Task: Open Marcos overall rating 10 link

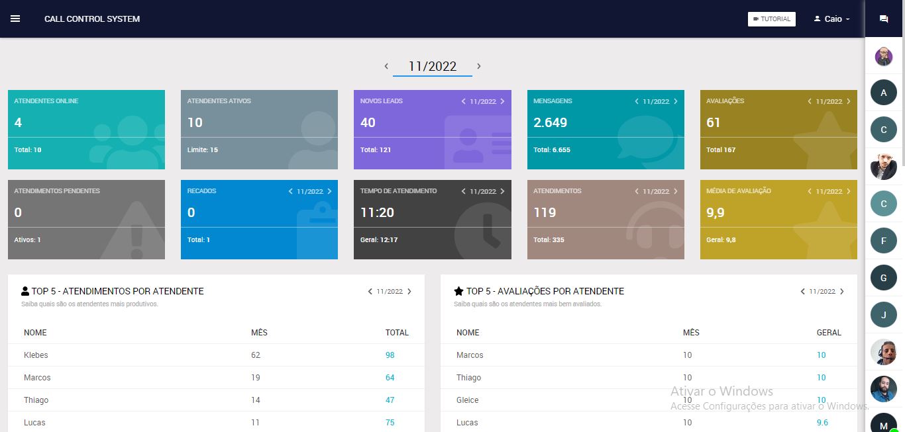Action: point(821,355)
